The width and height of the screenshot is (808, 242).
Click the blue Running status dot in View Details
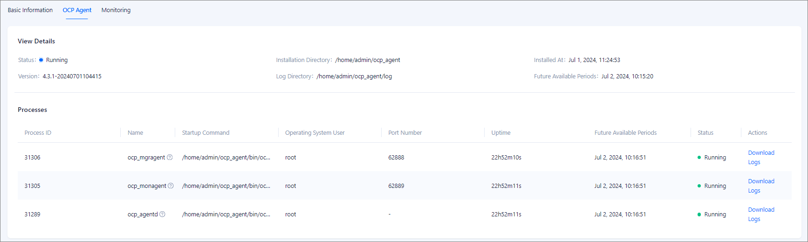coord(41,60)
